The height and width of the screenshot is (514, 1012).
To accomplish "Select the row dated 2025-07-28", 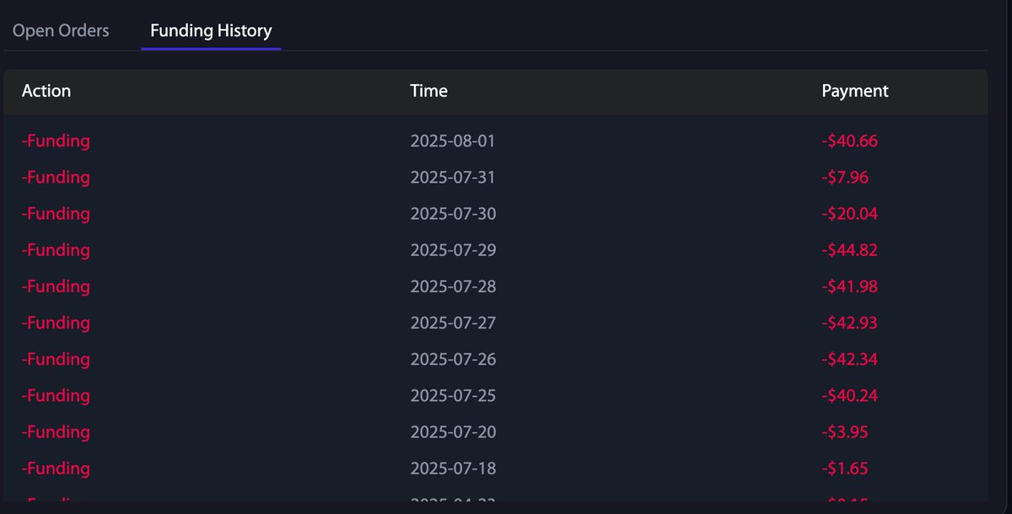I will point(452,286).
